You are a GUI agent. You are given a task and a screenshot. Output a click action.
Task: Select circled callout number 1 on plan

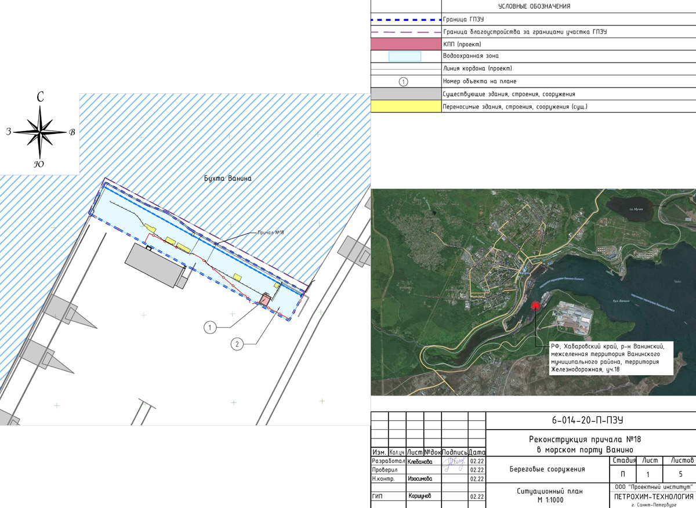tap(211, 328)
